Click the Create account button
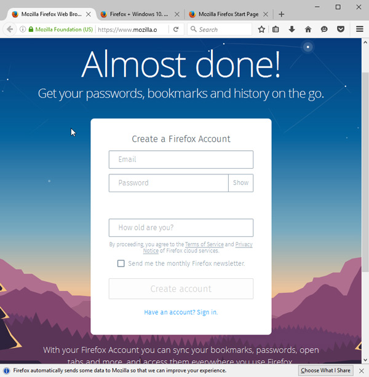The width and height of the screenshot is (369, 377). [x=181, y=289]
